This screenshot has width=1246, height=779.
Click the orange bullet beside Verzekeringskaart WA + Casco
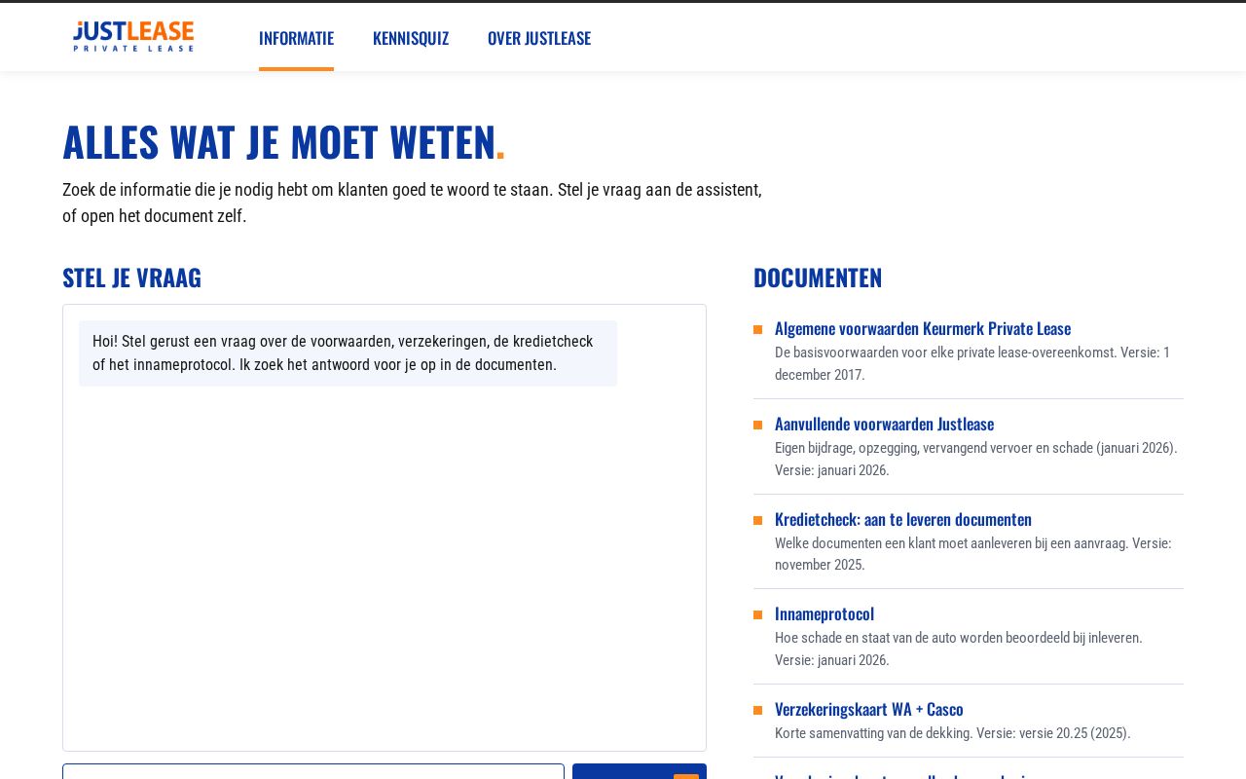point(758,710)
